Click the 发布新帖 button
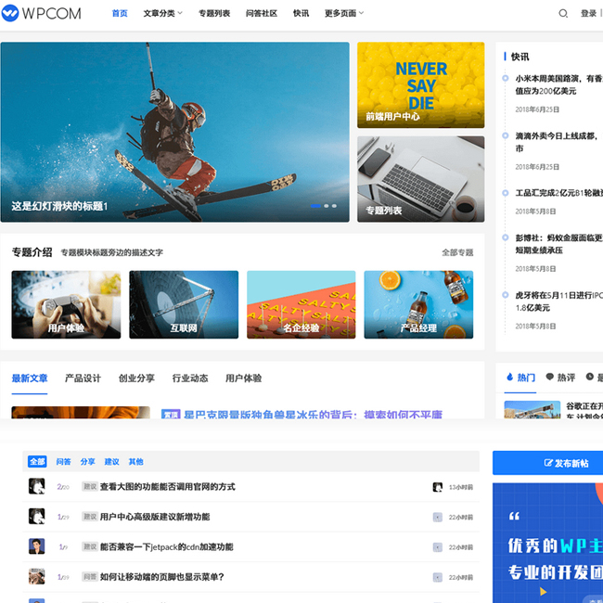Viewport: 603px width, 603px height. click(x=547, y=463)
